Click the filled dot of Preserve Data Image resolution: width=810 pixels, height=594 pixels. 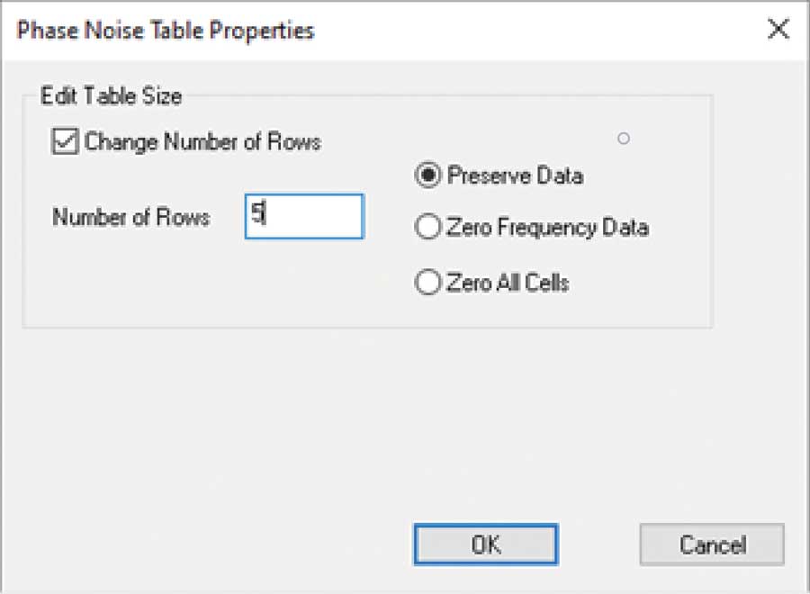(x=427, y=175)
